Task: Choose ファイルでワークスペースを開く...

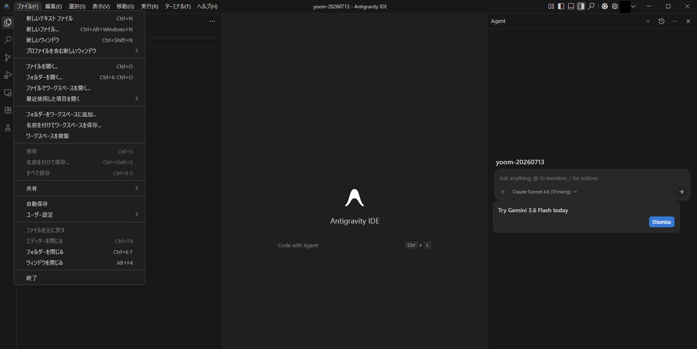Action: click(x=79, y=88)
